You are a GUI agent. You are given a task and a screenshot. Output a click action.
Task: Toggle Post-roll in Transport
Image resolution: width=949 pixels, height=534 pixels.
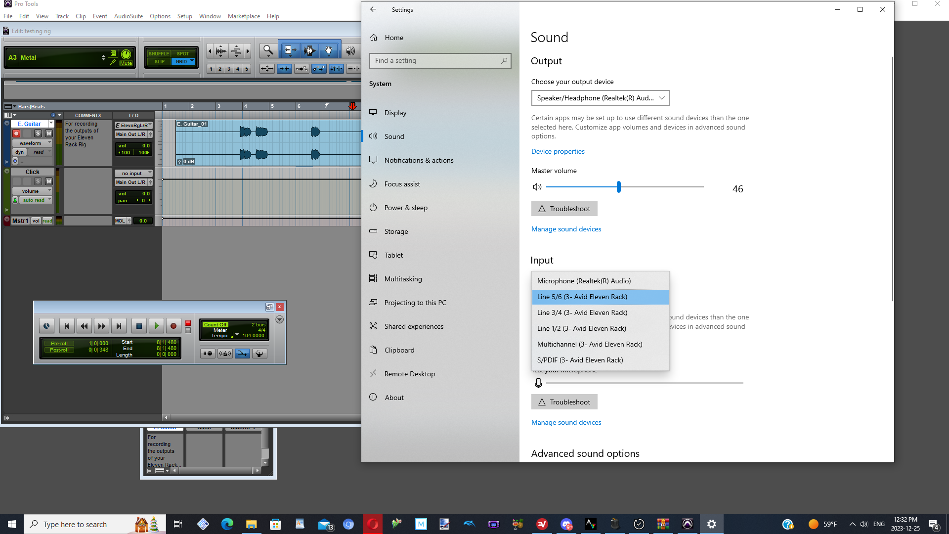59,350
